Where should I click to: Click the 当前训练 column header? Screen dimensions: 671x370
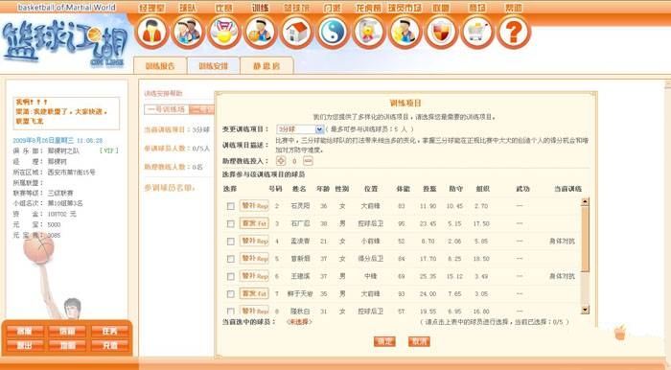coord(567,189)
